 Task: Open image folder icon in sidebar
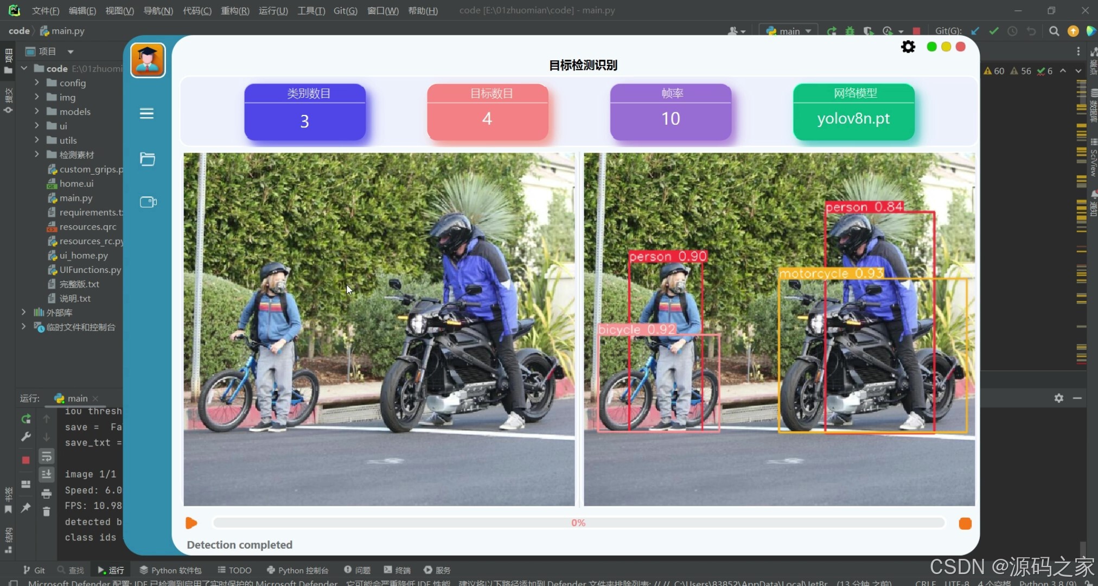click(x=148, y=159)
